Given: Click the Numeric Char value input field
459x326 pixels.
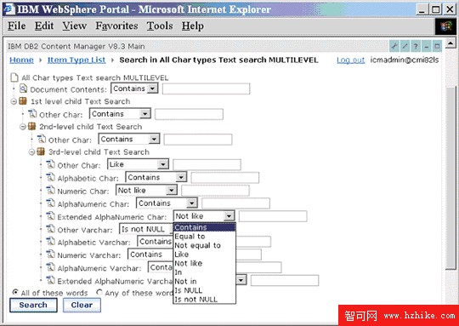Looking at the screenshot, I should (215, 191).
